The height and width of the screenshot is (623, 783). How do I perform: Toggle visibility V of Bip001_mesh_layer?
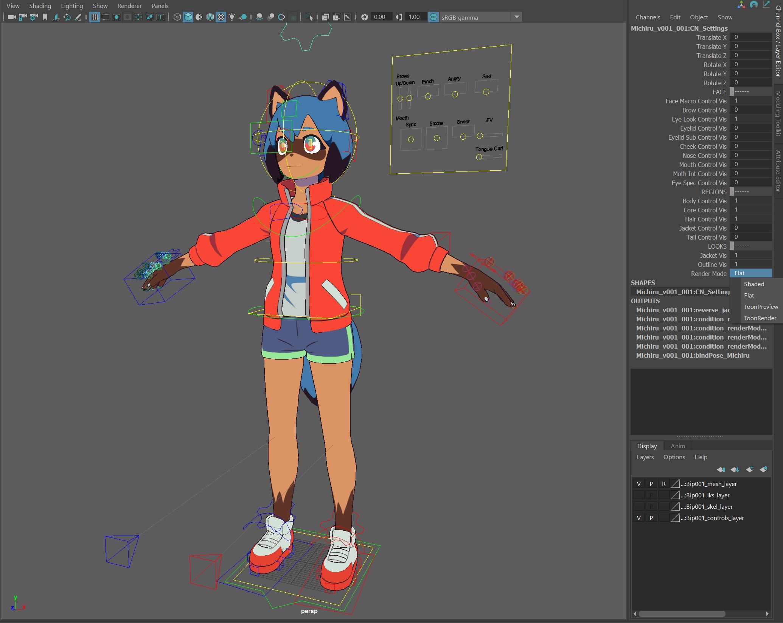[639, 484]
